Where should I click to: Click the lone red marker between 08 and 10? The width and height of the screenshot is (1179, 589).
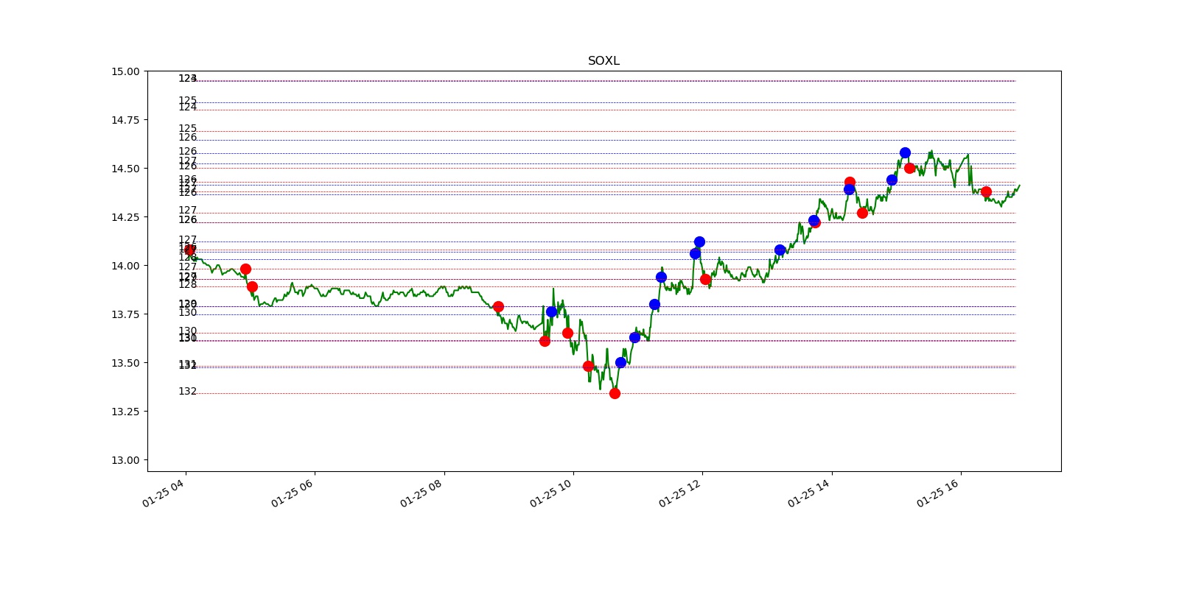[498, 306]
